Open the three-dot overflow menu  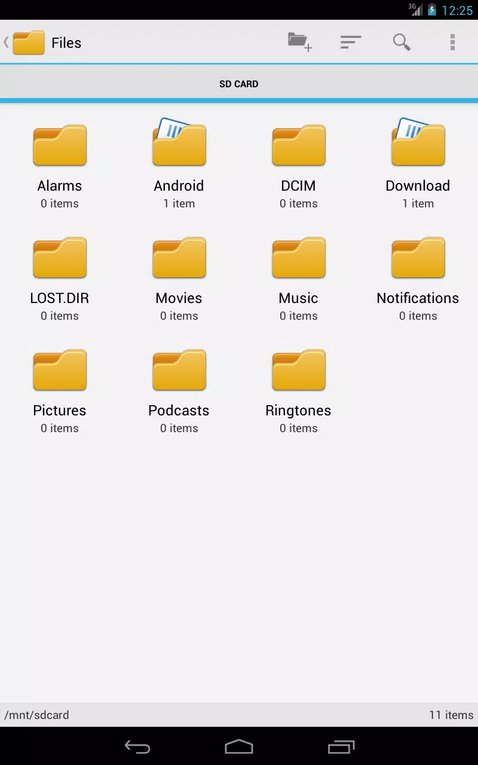coord(452,42)
